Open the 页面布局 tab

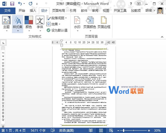tap(59, 11)
